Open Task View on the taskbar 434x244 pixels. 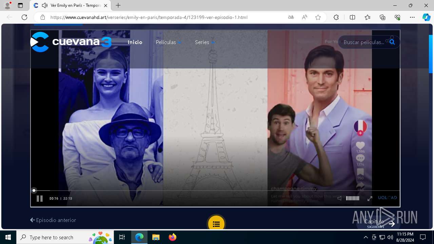coord(122,237)
